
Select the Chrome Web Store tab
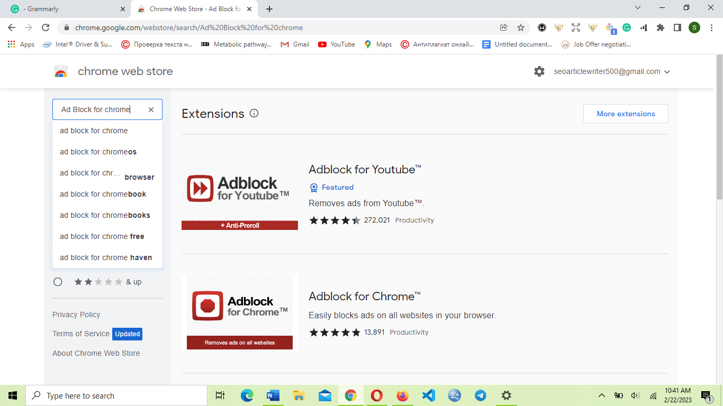(x=193, y=9)
